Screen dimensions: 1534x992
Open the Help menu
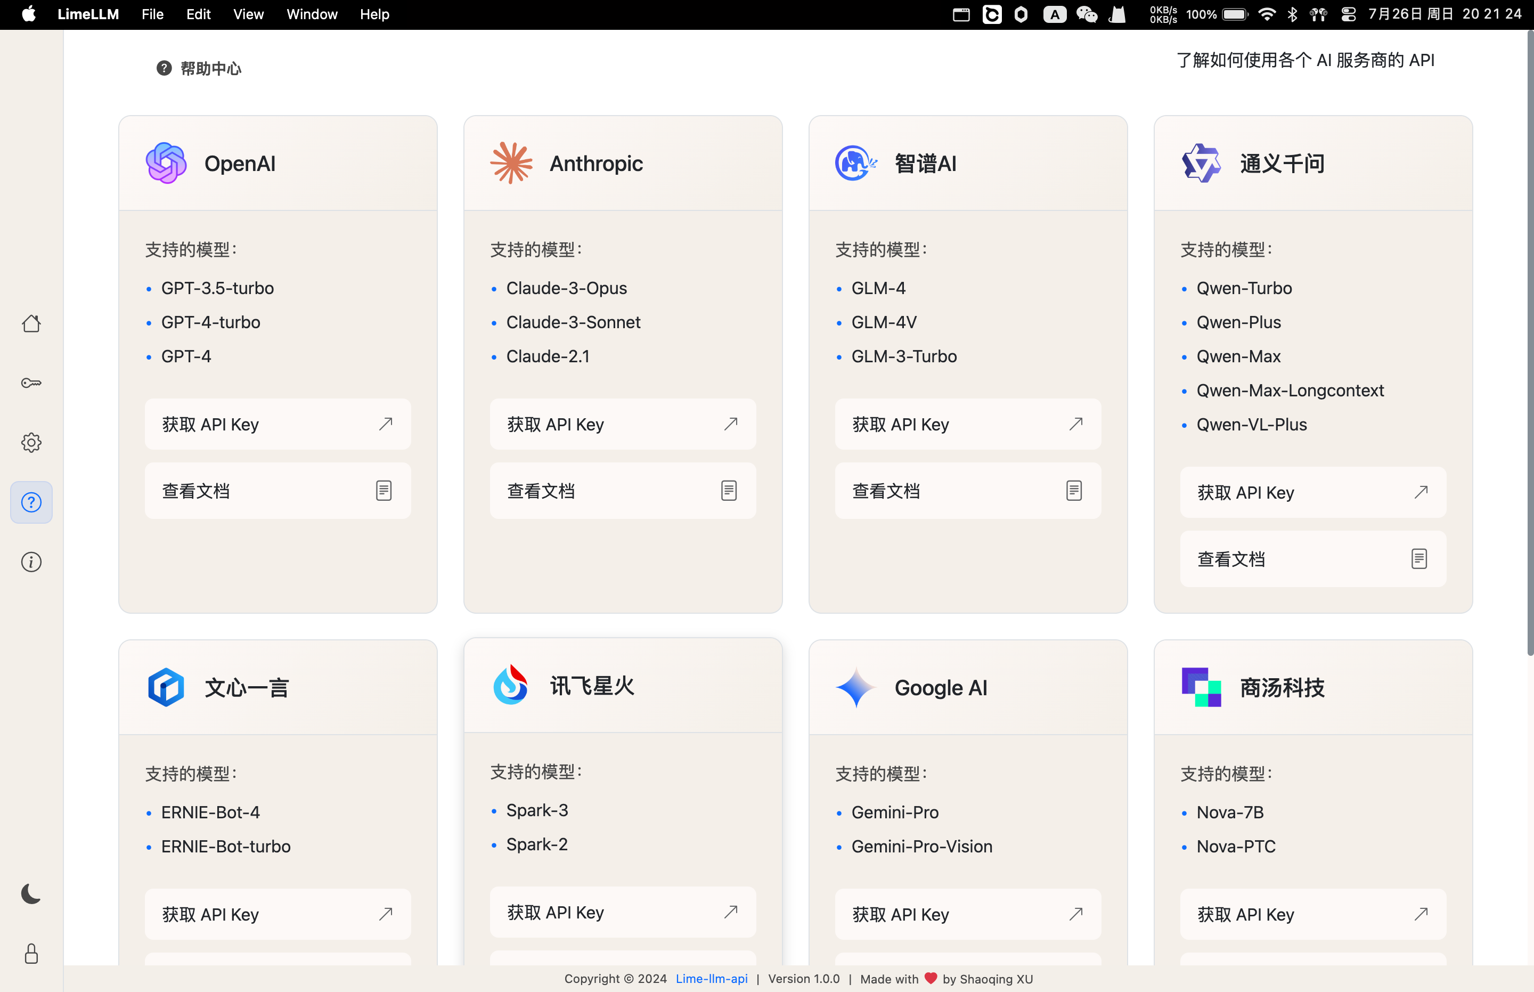(x=374, y=14)
